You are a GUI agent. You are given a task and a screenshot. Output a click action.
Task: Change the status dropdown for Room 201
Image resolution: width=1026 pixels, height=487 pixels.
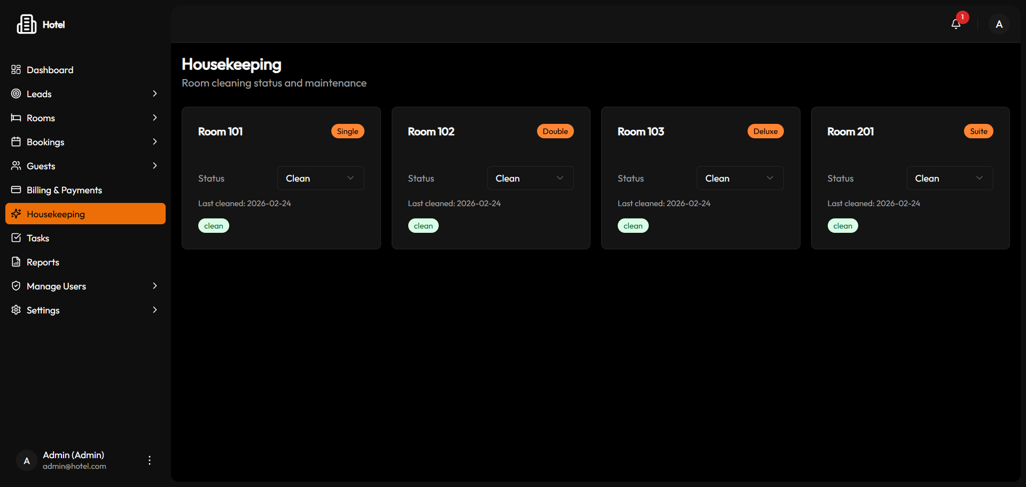950,178
